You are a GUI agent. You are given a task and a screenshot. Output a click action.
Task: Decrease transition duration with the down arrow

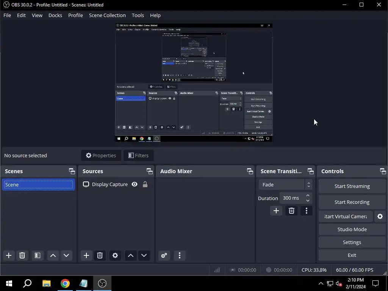tap(308, 201)
